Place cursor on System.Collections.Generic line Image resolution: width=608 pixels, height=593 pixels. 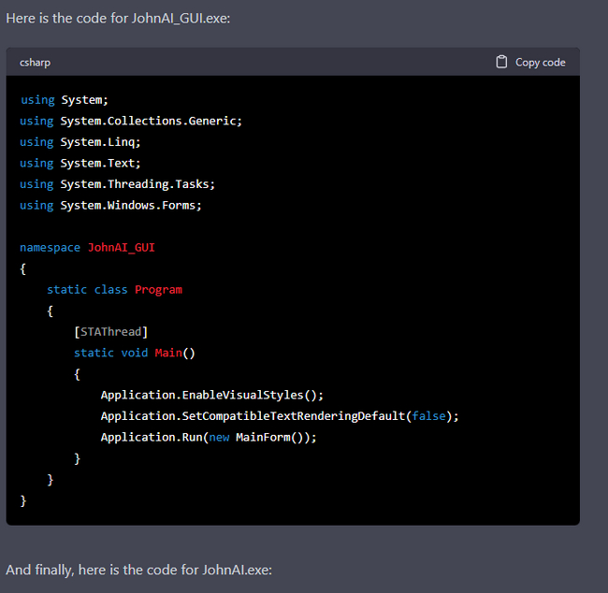131,121
